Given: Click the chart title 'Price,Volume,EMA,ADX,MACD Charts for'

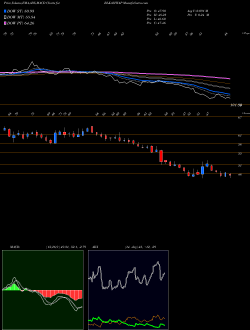Looking at the screenshot, I should pos(32,3).
